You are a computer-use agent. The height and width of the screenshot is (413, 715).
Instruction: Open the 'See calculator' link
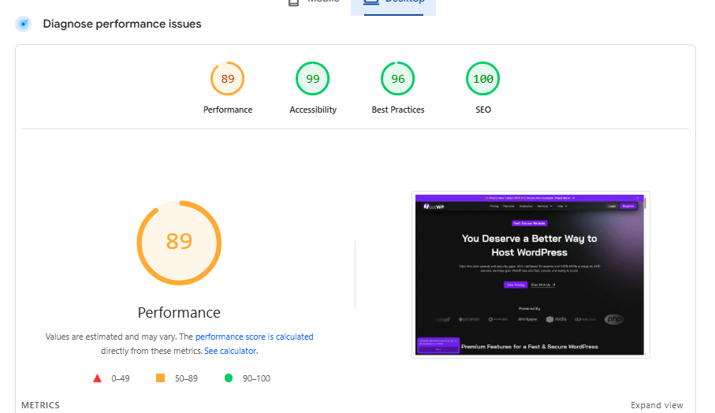(230, 351)
